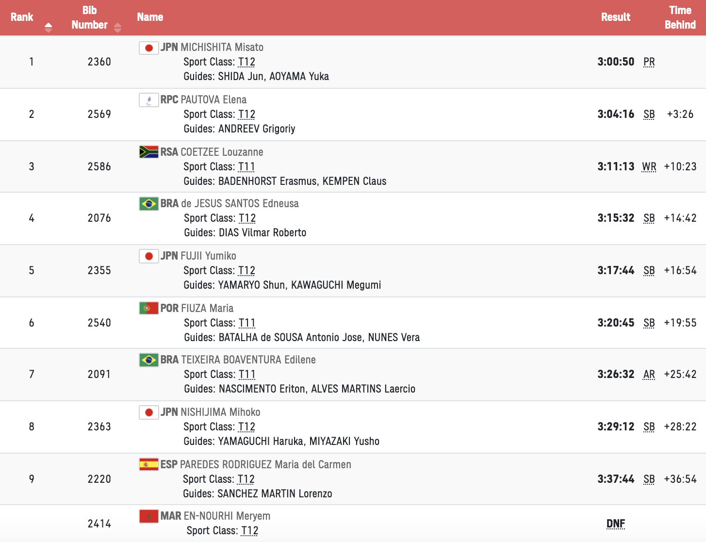Screen dimensions: 706x542
Task: Click the PR abbreviation next to 3:00:50
Action: tap(649, 62)
